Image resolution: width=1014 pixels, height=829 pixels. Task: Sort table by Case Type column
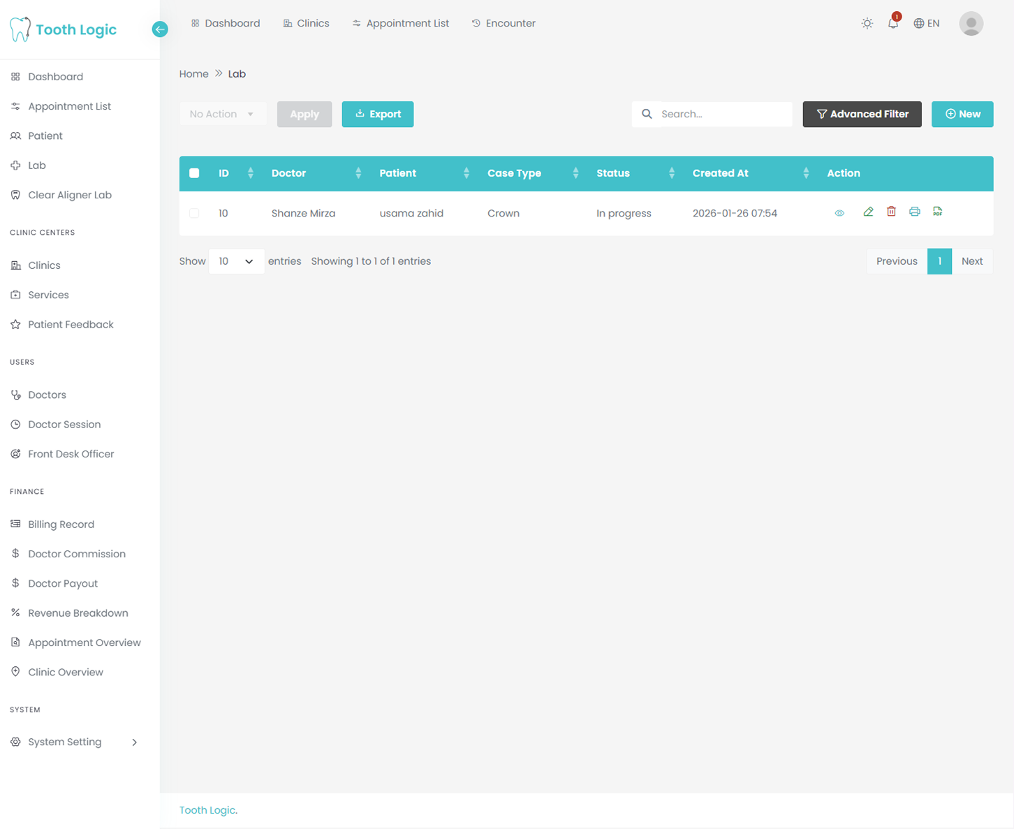[575, 173]
